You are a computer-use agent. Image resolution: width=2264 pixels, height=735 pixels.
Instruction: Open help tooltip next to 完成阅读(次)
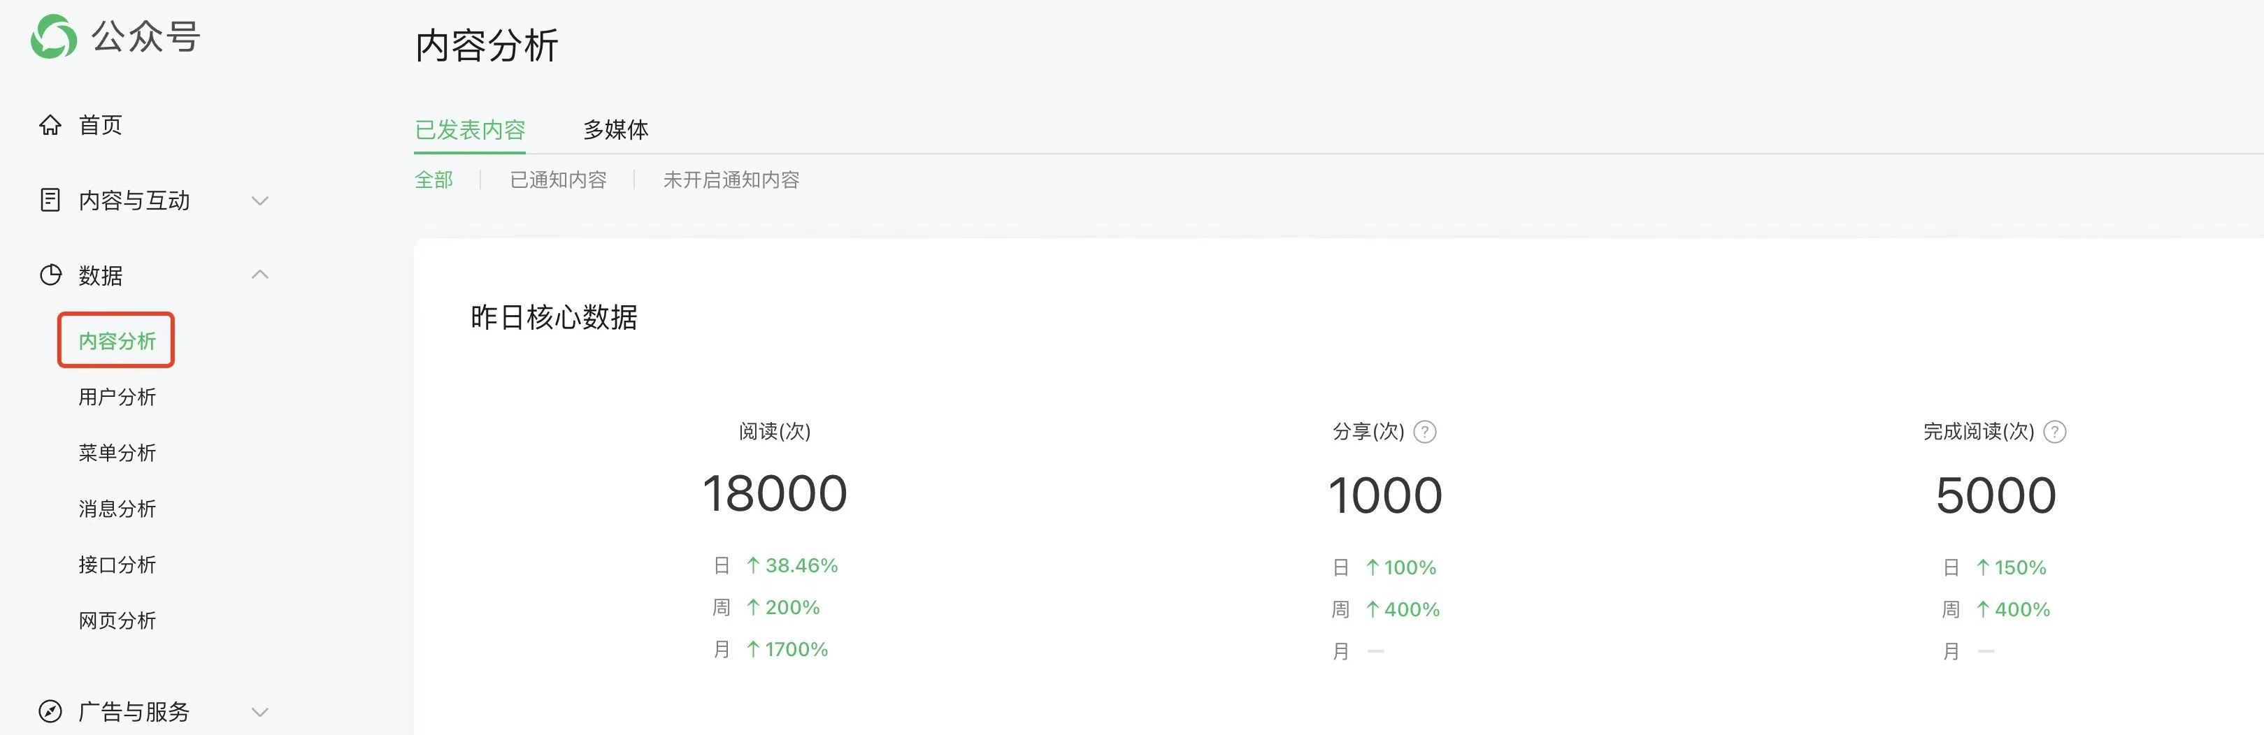click(x=2055, y=432)
